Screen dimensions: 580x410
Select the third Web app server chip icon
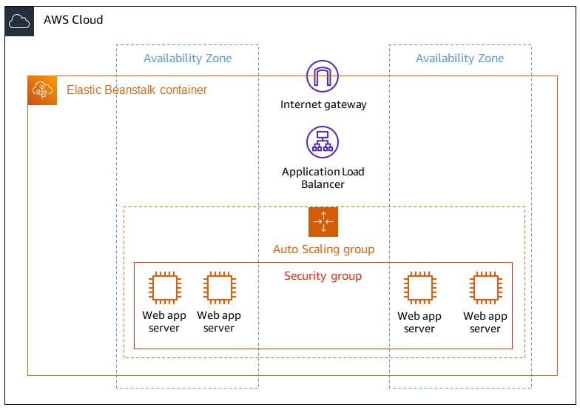(420, 288)
